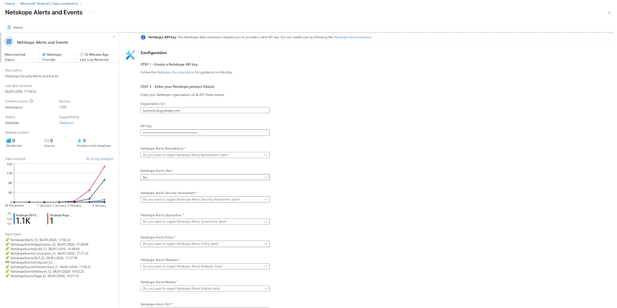Click the blue info icon near API key note
Image resolution: width=617 pixels, height=308 pixels.
[x=143, y=37]
